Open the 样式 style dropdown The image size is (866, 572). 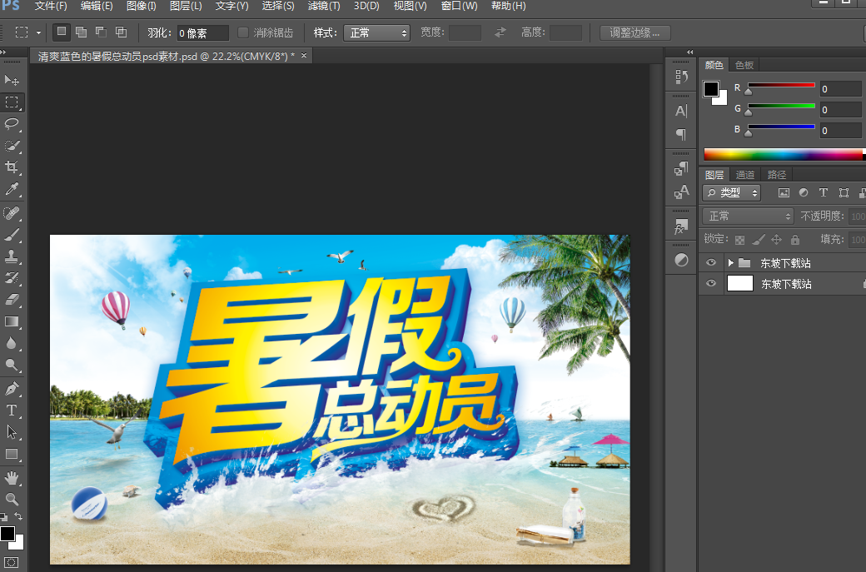[376, 33]
